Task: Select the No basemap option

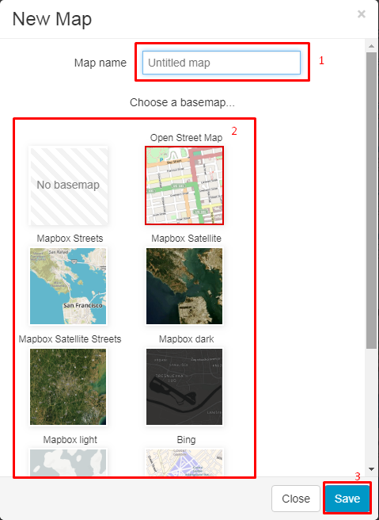Action: pos(68,185)
